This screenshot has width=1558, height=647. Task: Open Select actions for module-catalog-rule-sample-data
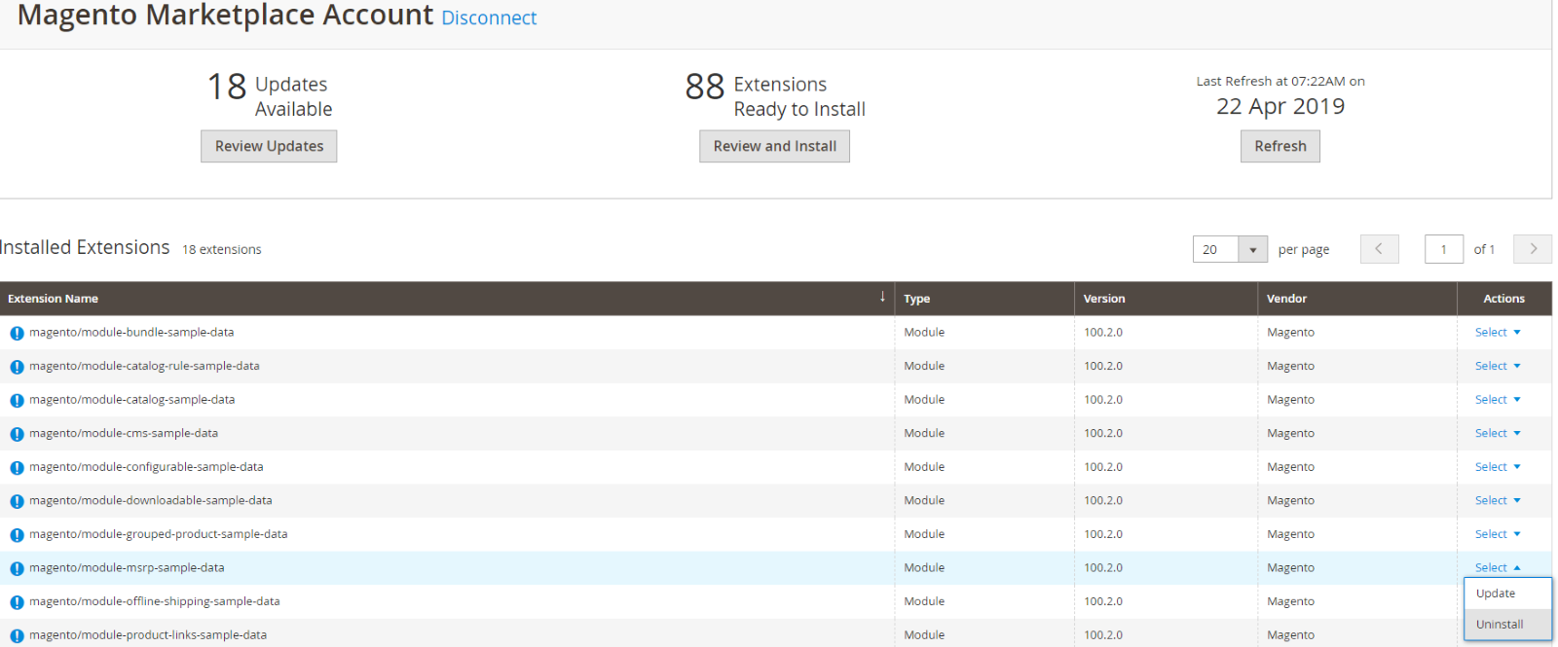coord(1498,366)
